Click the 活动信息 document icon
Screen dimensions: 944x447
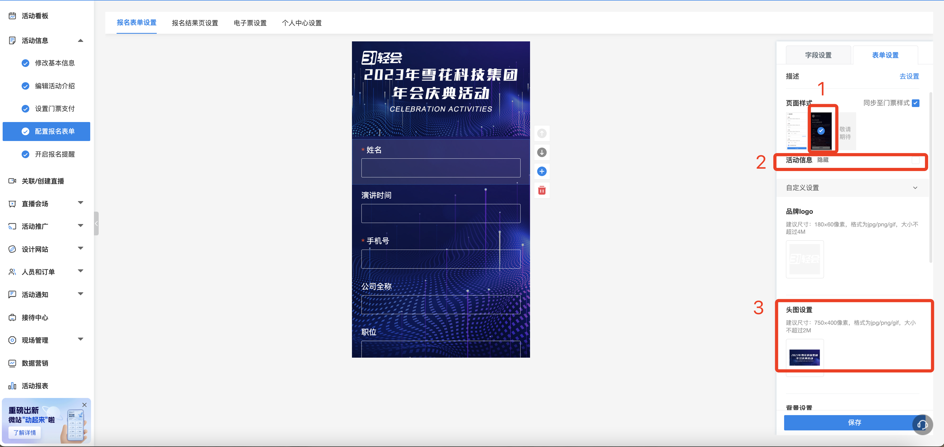(12, 40)
